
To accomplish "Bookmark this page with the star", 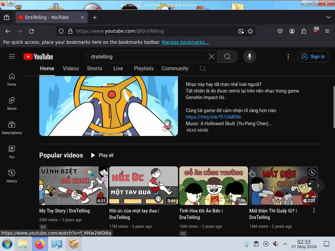I will pyautogui.click(x=250, y=31).
